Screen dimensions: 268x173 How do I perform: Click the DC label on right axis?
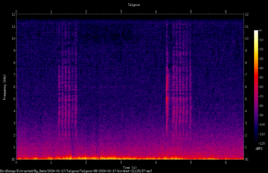click(247, 159)
